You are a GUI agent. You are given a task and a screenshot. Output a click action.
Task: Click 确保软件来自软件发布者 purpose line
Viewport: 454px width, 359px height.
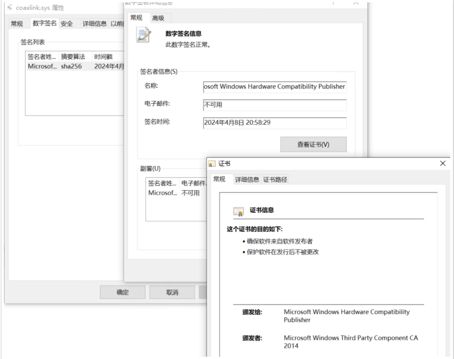point(280,241)
